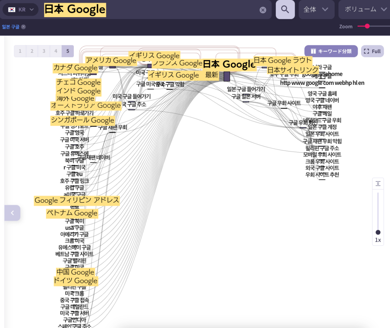The width and height of the screenshot is (390, 328).
Task: Click the 구글 미국 서버 keyword
Action: point(74,140)
